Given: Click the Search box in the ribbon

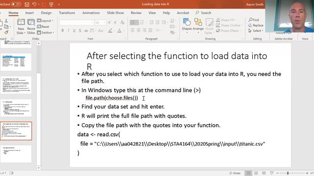Looking at the screenshot, I should [203, 13].
